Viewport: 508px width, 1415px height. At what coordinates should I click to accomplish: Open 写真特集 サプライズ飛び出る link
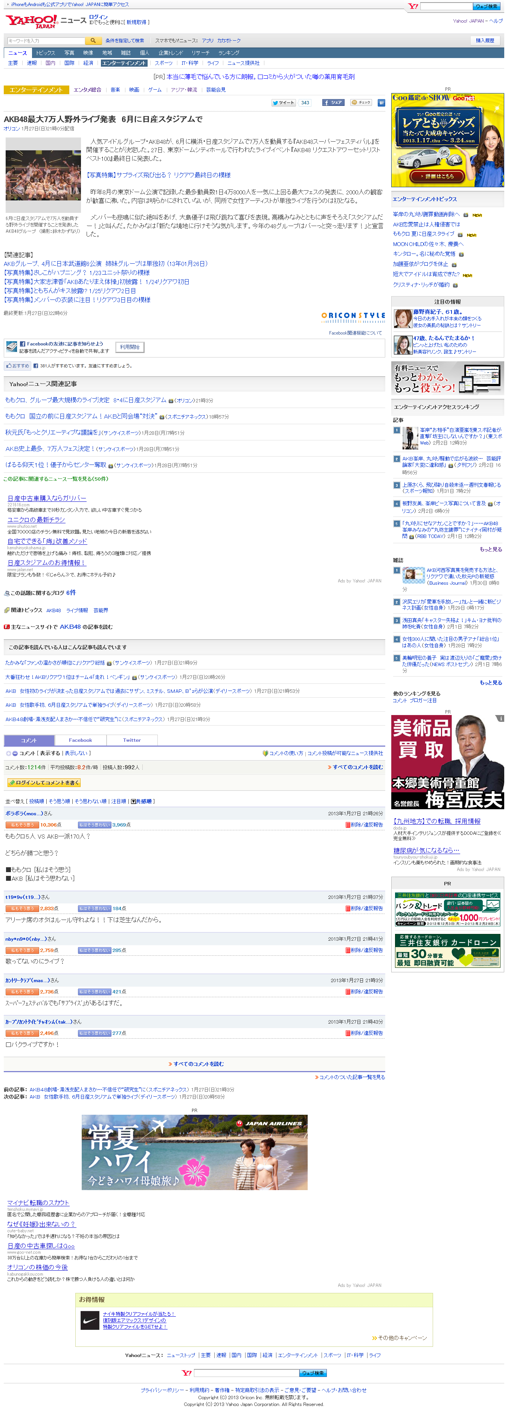158,175
